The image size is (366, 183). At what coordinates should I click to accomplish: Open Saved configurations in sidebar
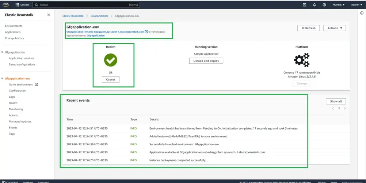coord(22,64)
